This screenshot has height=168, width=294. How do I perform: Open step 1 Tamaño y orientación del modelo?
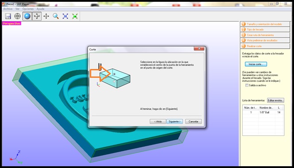[x=265, y=24]
